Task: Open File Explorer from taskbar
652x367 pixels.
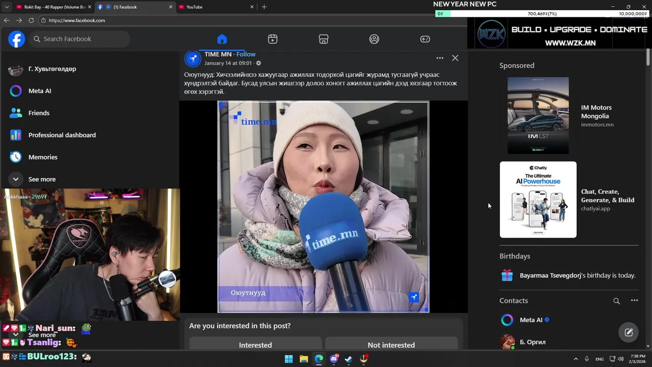Action: pyautogui.click(x=304, y=359)
